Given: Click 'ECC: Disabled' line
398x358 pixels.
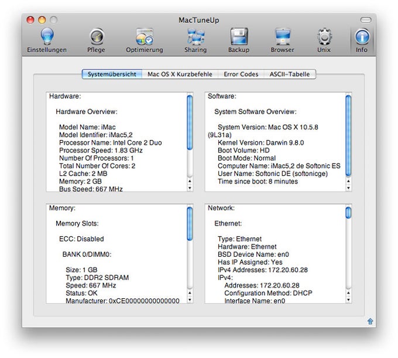Looking at the screenshot, I should coord(81,239).
